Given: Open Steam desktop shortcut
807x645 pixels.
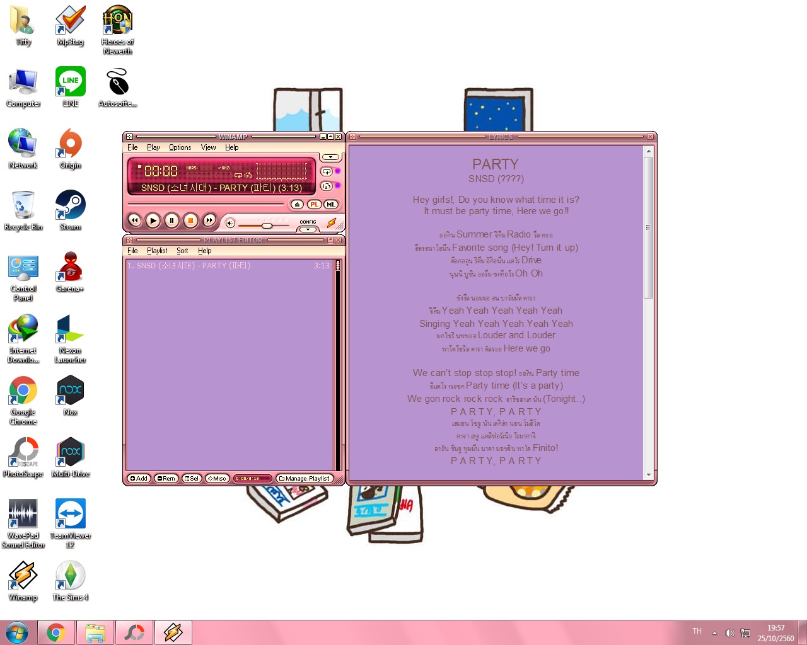Looking at the screenshot, I should click(71, 210).
